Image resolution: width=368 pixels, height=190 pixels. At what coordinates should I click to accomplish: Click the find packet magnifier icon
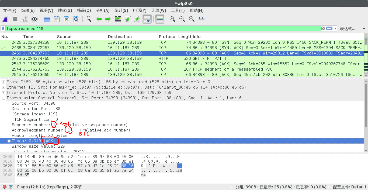(x=89, y=19)
